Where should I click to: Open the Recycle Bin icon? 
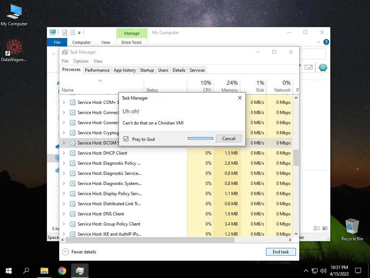click(x=352, y=229)
